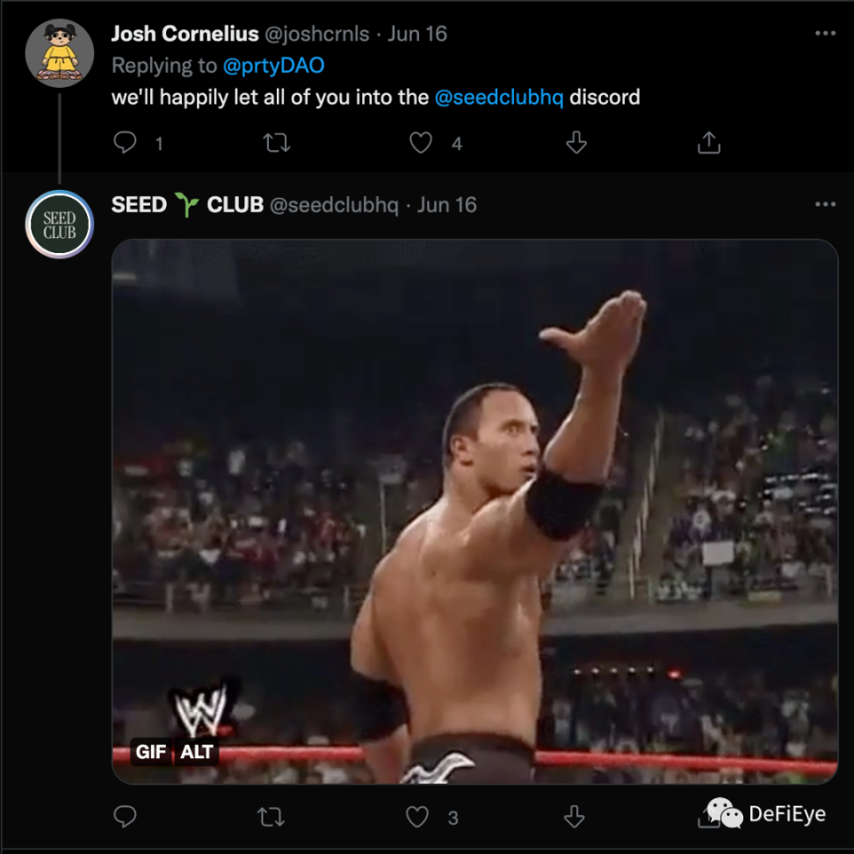Show the GIF's ALT description
This screenshot has height=854, width=854.
pyautogui.click(x=198, y=753)
